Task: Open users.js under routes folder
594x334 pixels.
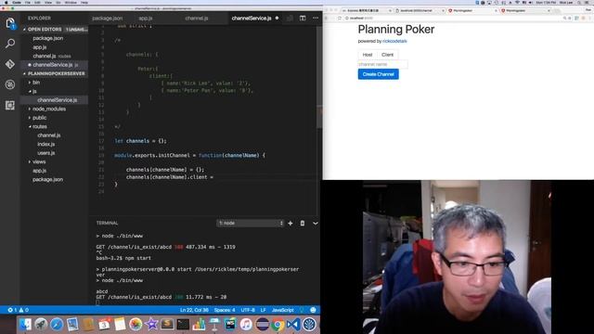Action: tap(54, 153)
